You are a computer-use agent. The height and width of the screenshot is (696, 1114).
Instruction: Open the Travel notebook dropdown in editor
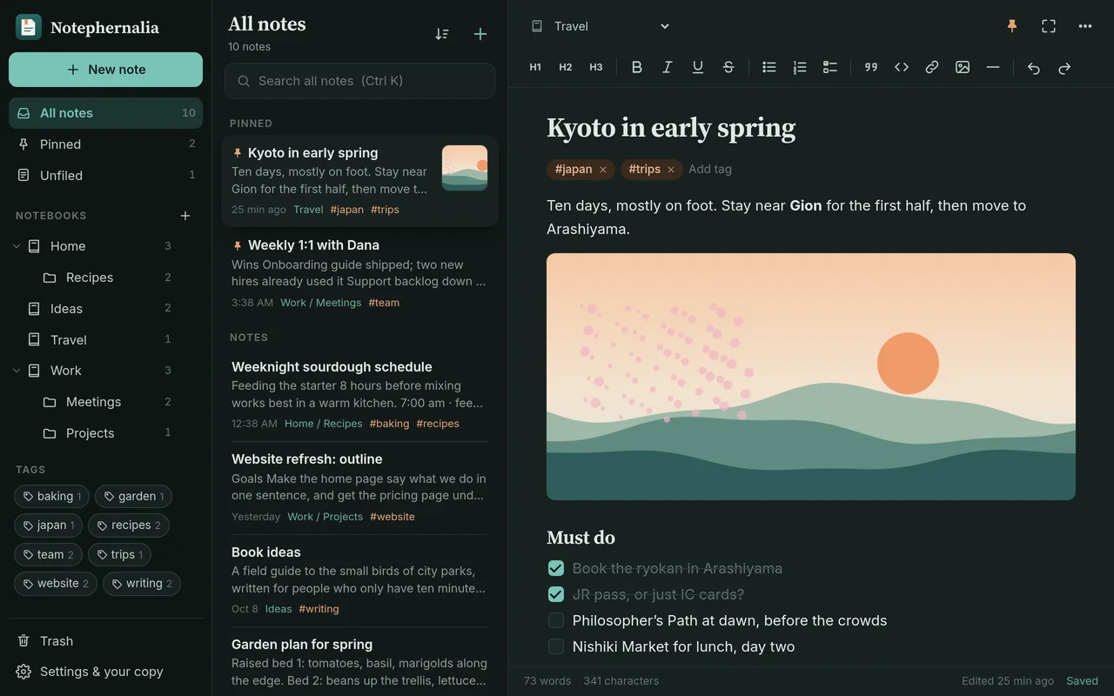tap(601, 26)
